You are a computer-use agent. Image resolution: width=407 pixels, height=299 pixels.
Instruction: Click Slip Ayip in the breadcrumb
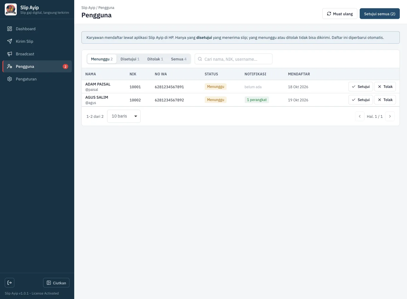click(88, 8)
